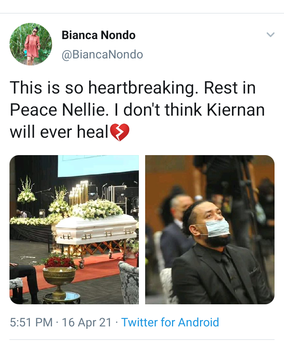Click the blue surgical mask in the photo
Viewport: 284px width, 341px height.
point(217,229)
